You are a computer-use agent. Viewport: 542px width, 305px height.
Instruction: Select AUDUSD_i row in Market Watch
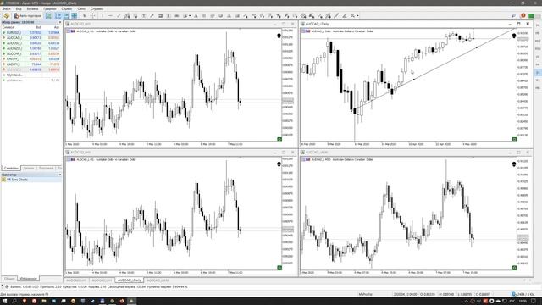pos(31,43)
